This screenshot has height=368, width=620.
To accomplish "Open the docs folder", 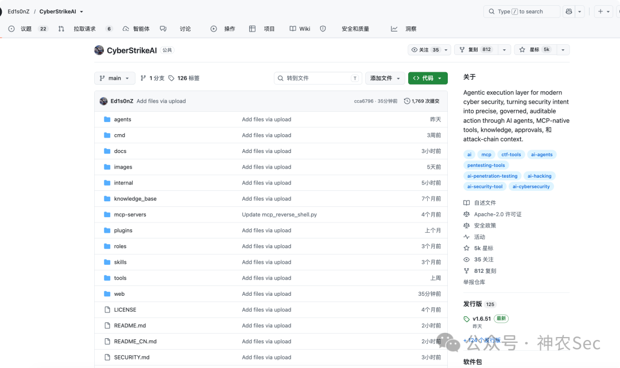I will point(120,151).
